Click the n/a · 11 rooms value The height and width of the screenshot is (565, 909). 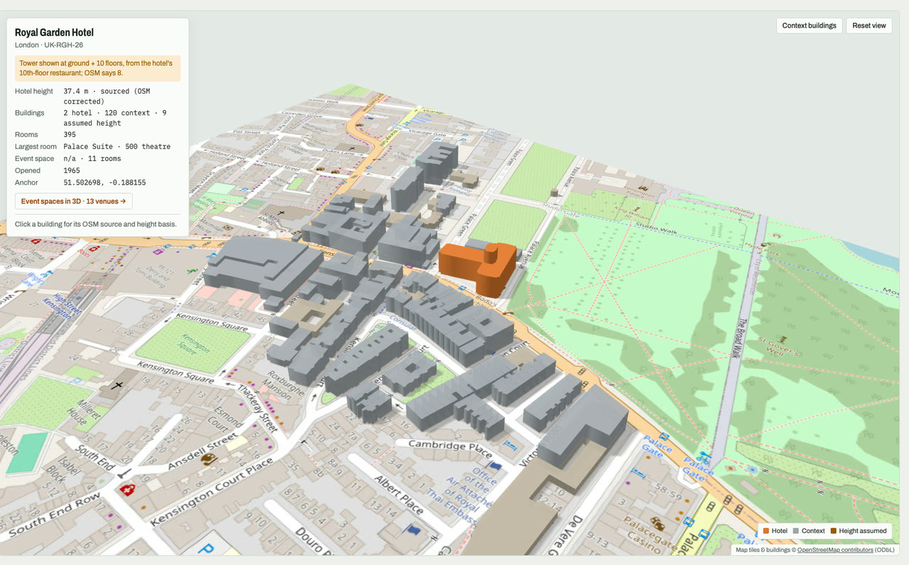point(92,159)
